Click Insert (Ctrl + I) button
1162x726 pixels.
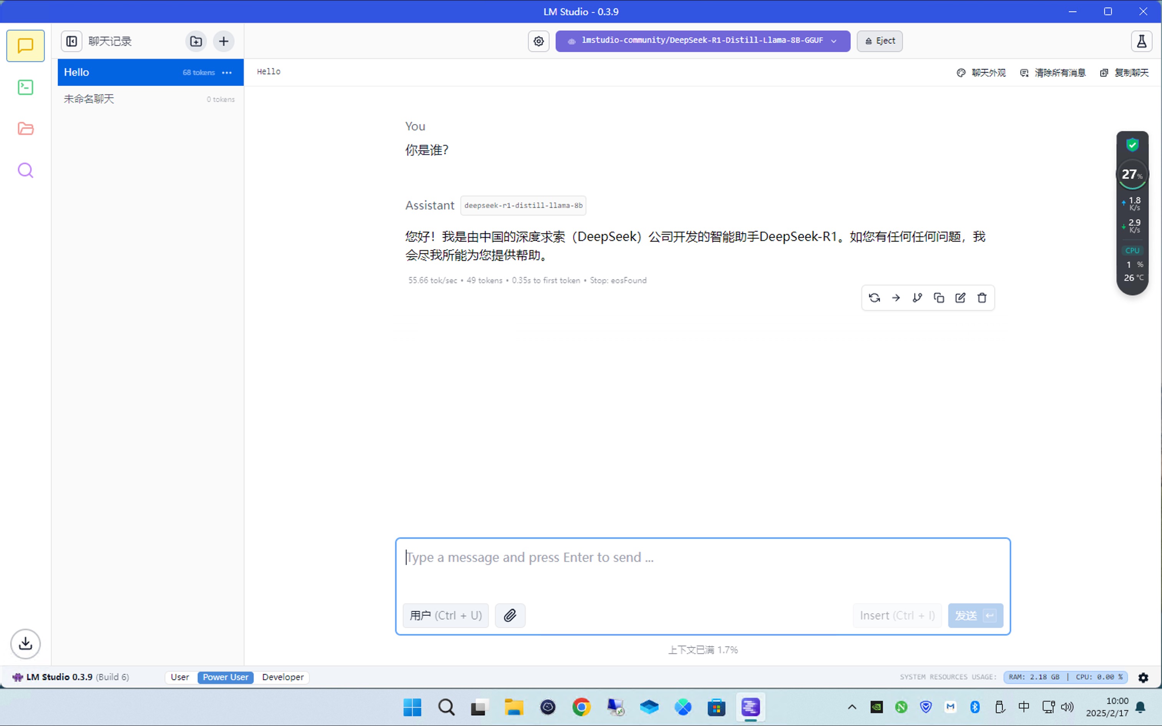click(897, 615)
